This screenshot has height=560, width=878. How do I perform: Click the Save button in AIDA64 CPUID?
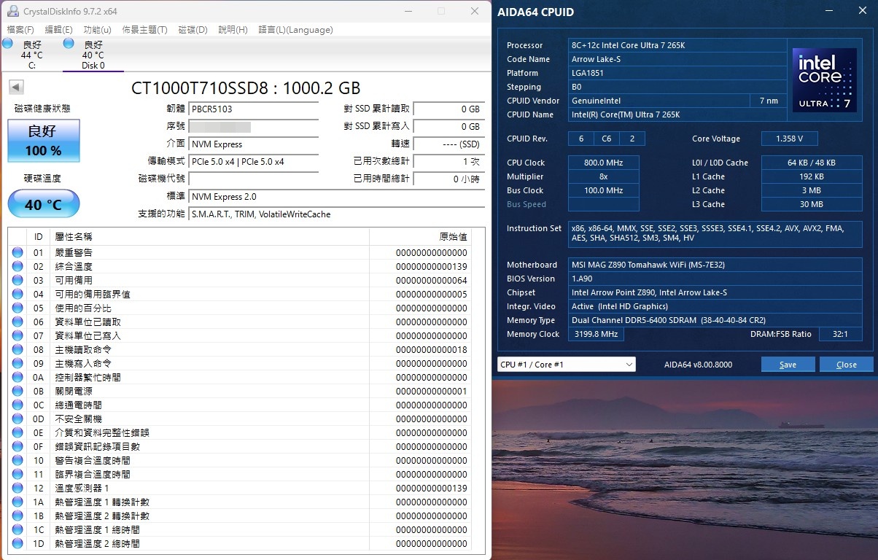[788, 364]
